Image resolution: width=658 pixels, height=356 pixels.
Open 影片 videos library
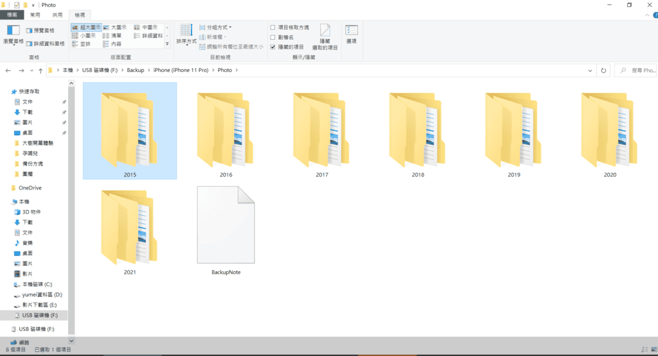point(24,274)
